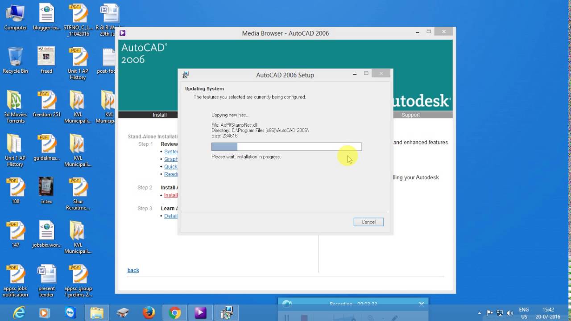571x321 pixels.
Task: Open the Action Center flag icon
Action: pos(490,313)
